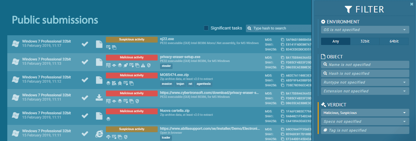
Task: Copy MD5 hash of privacy-eraser-setup.exe
Action: click(283, 57)
